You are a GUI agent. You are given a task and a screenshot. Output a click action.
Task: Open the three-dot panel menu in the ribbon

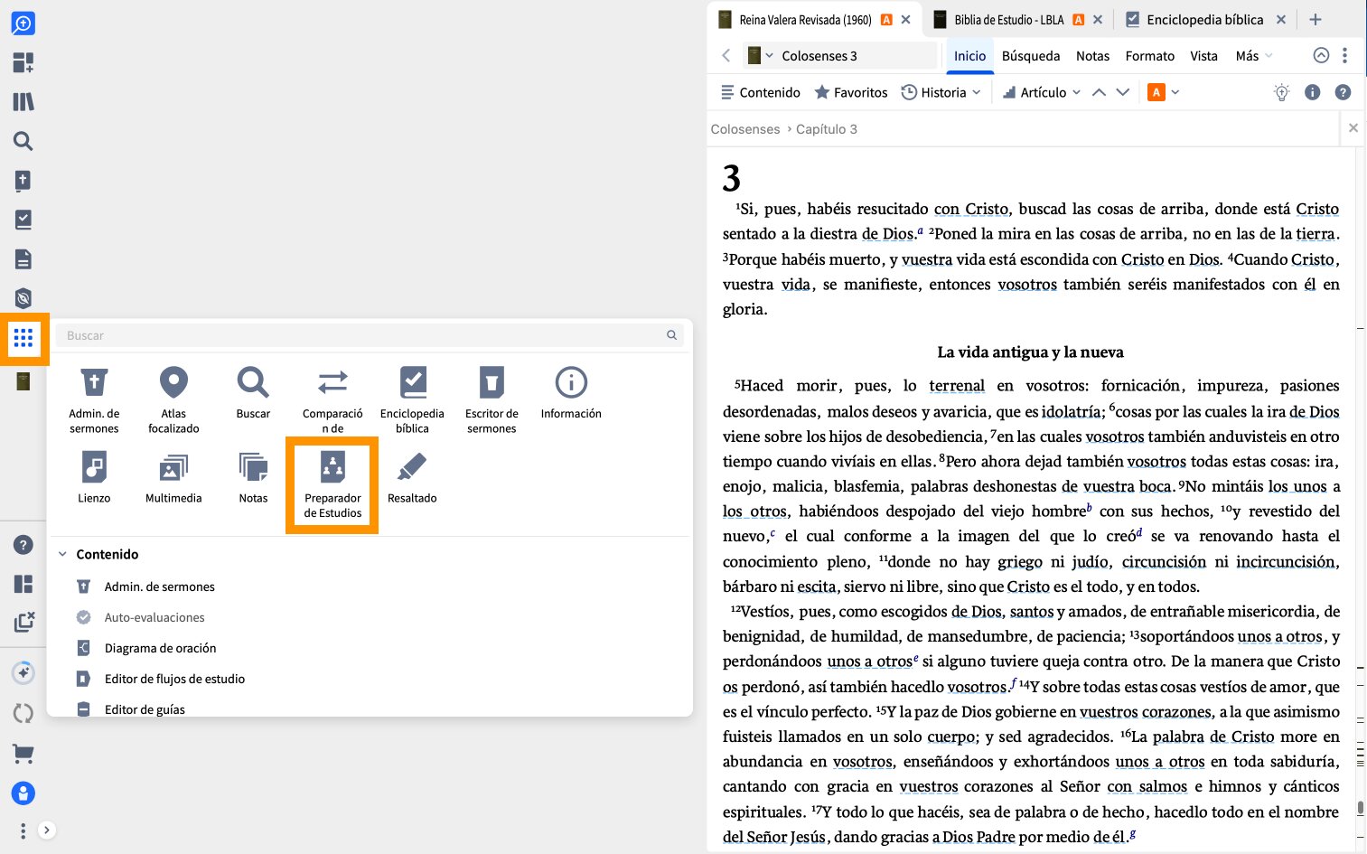1345,56
